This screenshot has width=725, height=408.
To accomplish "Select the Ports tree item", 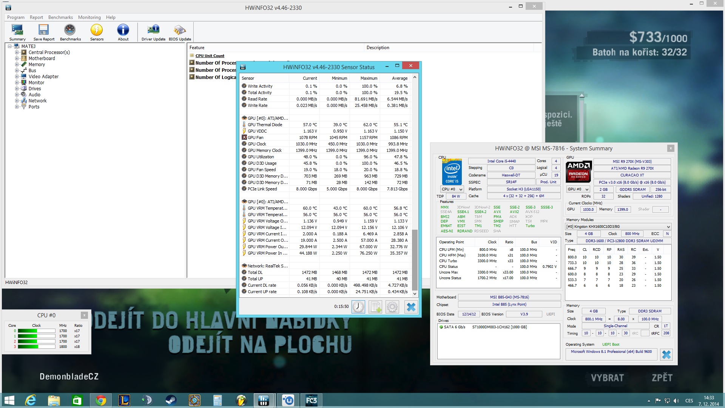I will 34,107.
